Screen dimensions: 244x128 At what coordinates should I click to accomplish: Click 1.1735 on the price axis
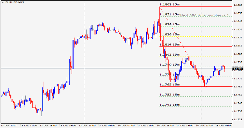pos(238,111)
